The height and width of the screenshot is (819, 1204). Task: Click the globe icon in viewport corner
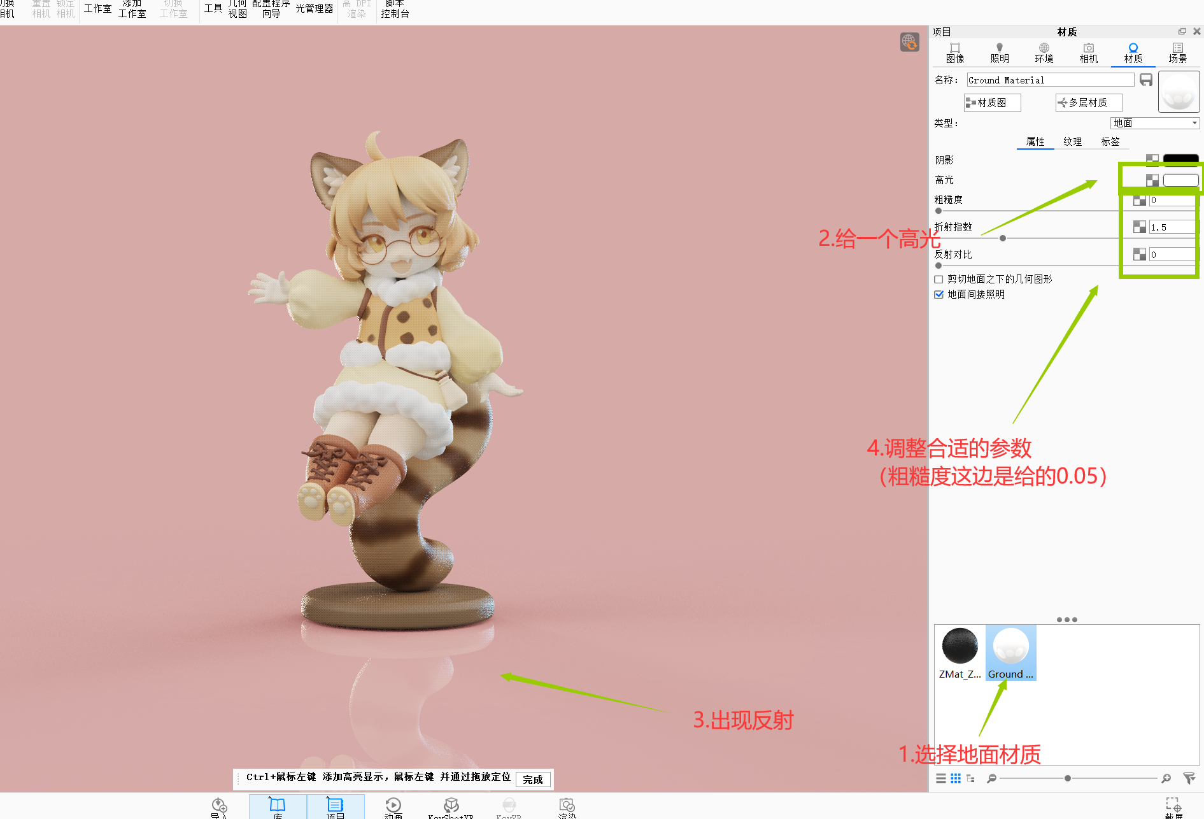909,42
